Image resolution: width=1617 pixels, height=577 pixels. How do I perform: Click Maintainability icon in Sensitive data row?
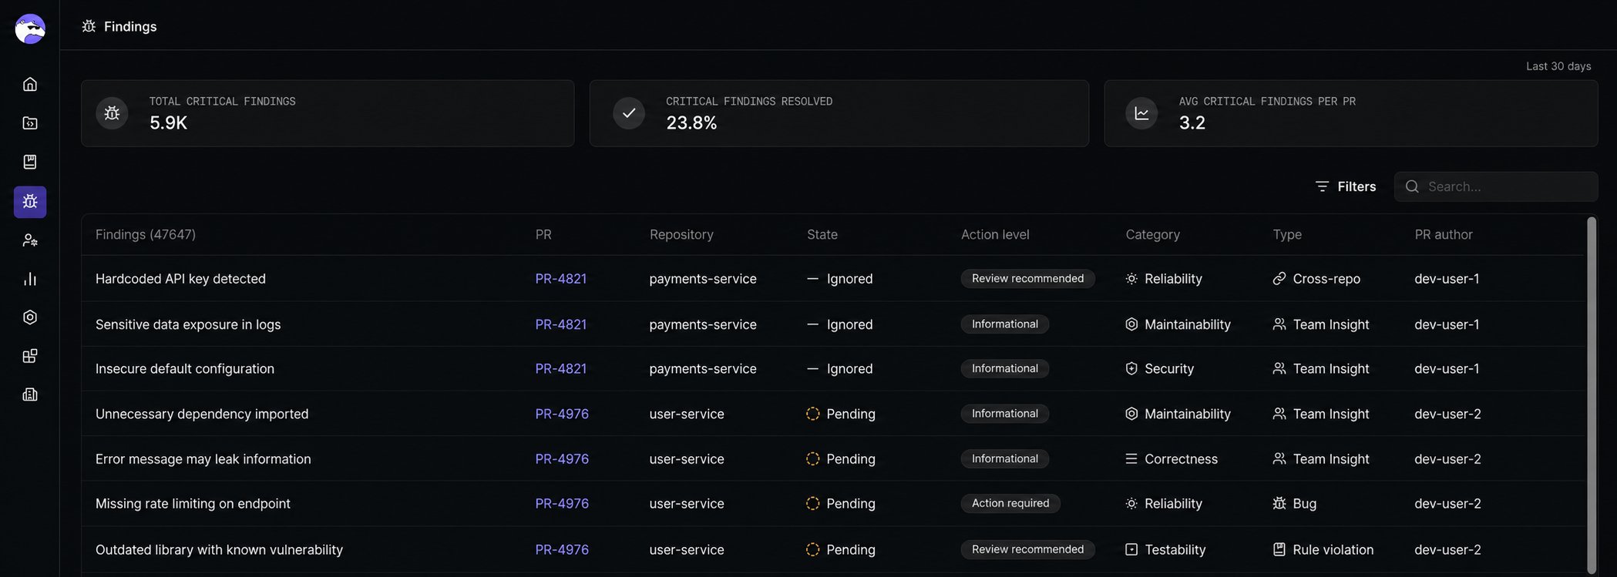(1131, 324)
